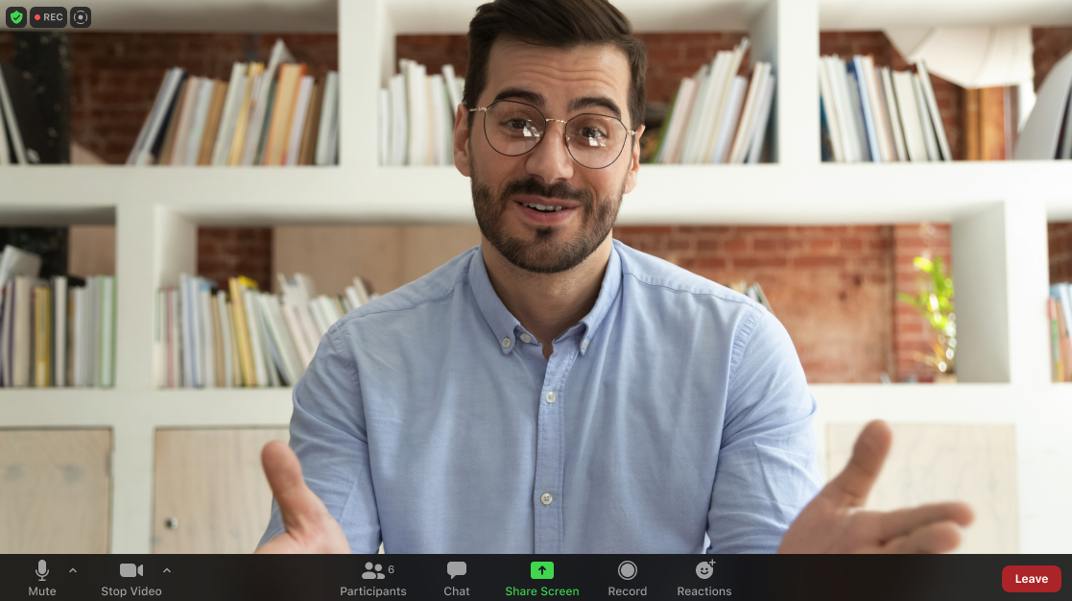
Task: Open Reactions using the smiley face icon
Action: pyautogui.click(x=704, y=570)
